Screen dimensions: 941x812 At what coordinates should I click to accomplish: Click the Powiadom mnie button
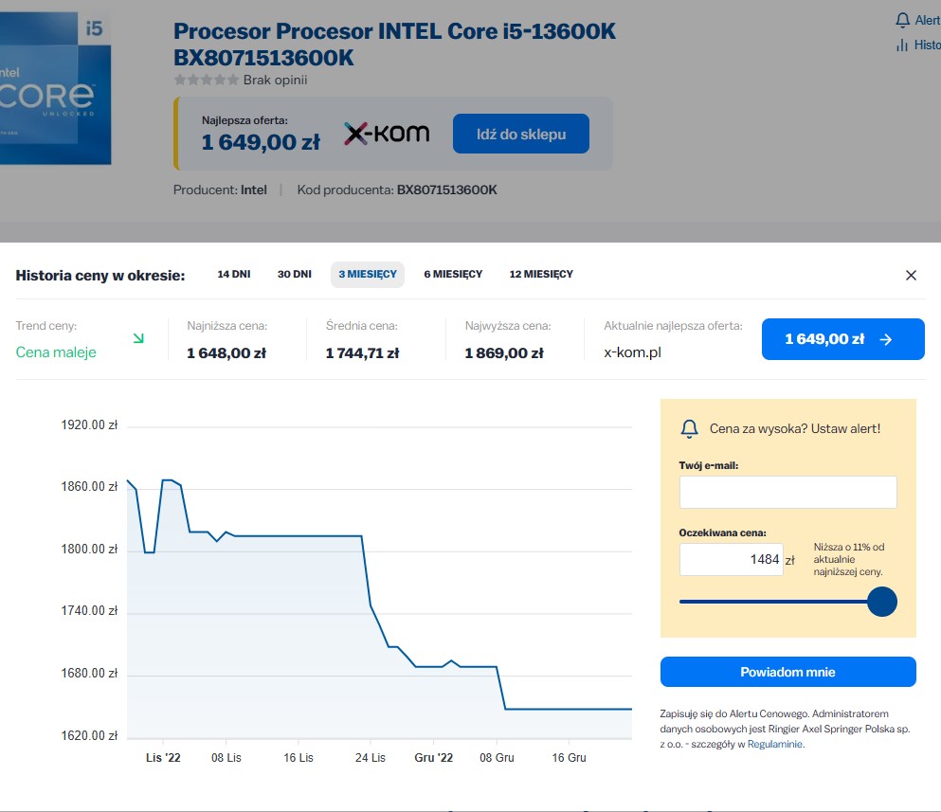pyautogui.click(x=788, y=672)
